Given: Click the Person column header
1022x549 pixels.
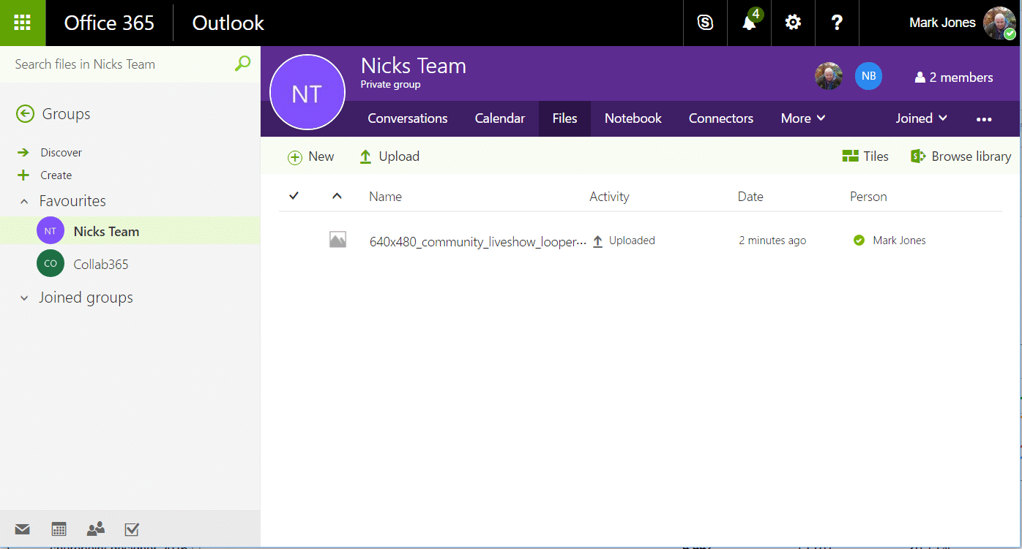Looking at the screenshot, I should pyautogui.click(x=868, y=196).
